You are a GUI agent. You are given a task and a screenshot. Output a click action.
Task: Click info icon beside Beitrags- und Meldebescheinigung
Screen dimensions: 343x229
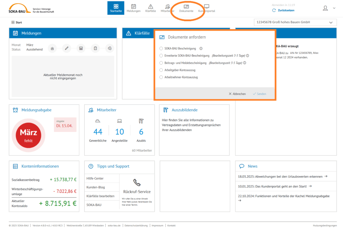245,63
